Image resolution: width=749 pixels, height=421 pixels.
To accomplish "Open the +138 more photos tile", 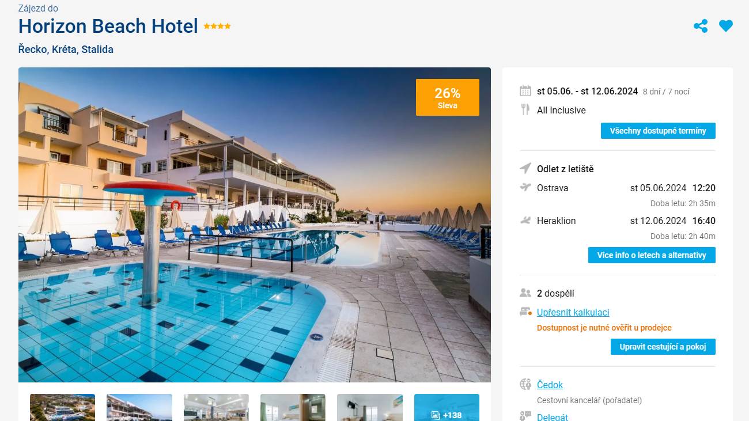I will (447, 408).
